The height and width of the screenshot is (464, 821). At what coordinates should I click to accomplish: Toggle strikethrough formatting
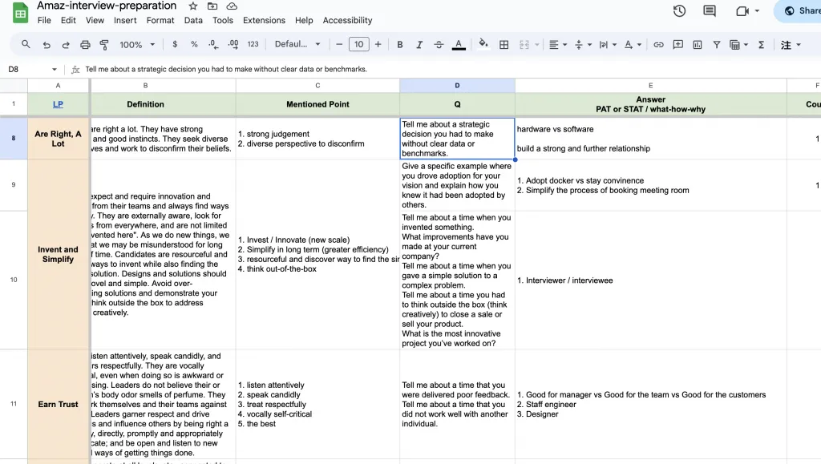439,45
